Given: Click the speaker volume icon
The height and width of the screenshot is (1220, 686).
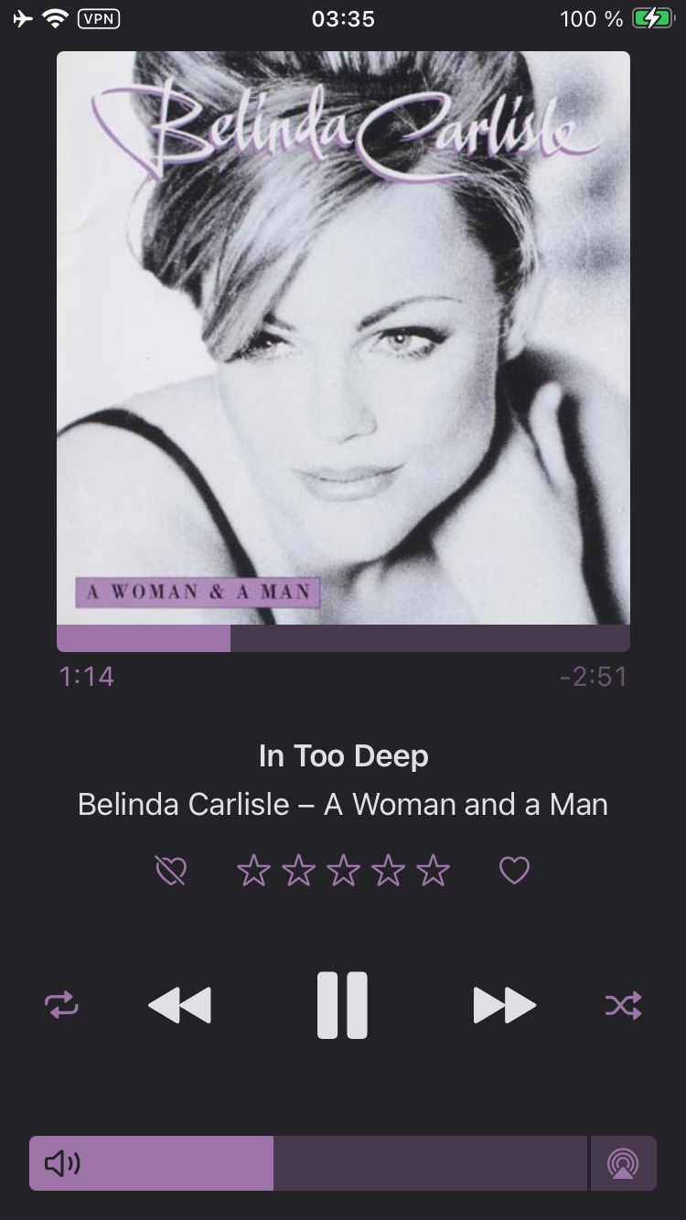Looking at the screenshot, I should [62, 1163].
